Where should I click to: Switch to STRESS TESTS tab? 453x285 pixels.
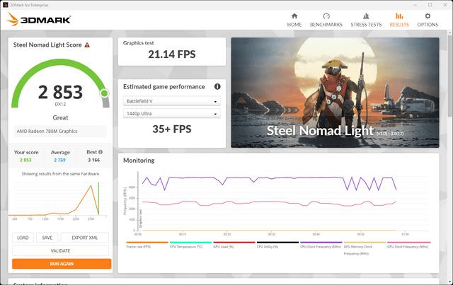tap(366, 21)
